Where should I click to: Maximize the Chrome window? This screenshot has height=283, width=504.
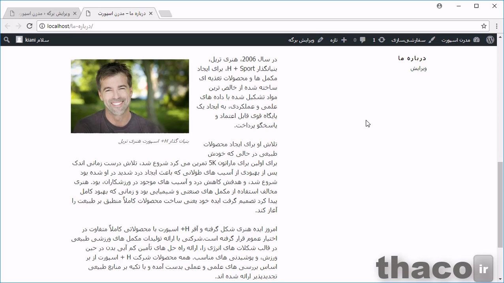click(476, 6)
